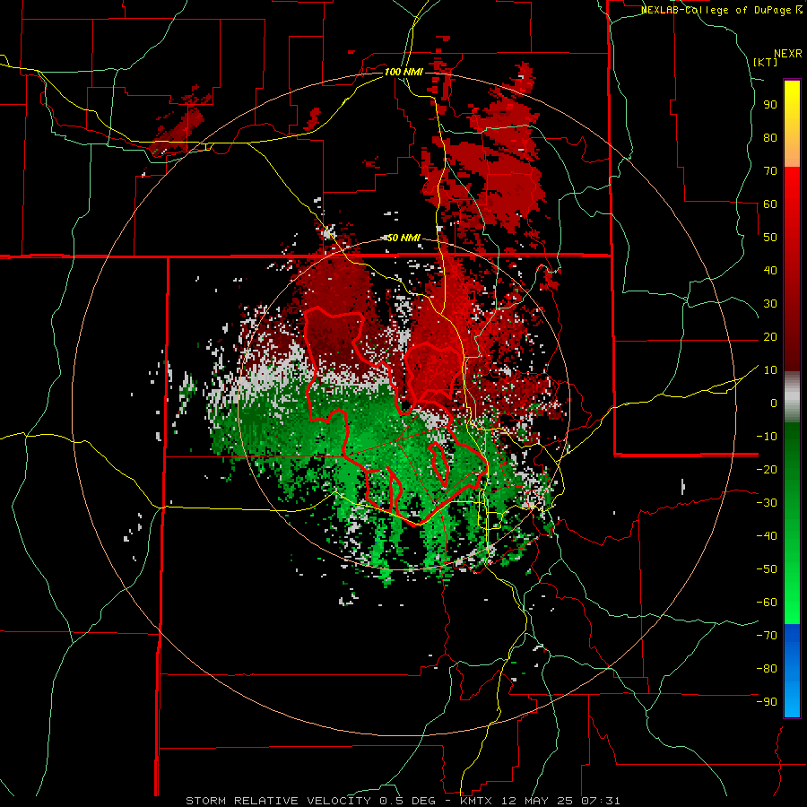Click the -50 value on velocity scale

point(767,569)
